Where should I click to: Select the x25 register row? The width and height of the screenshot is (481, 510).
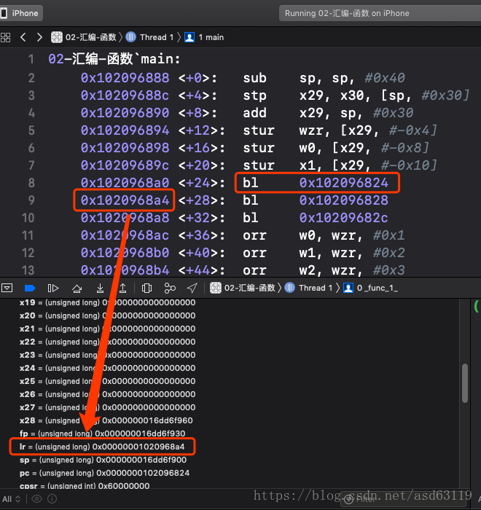tap(107, 381)
